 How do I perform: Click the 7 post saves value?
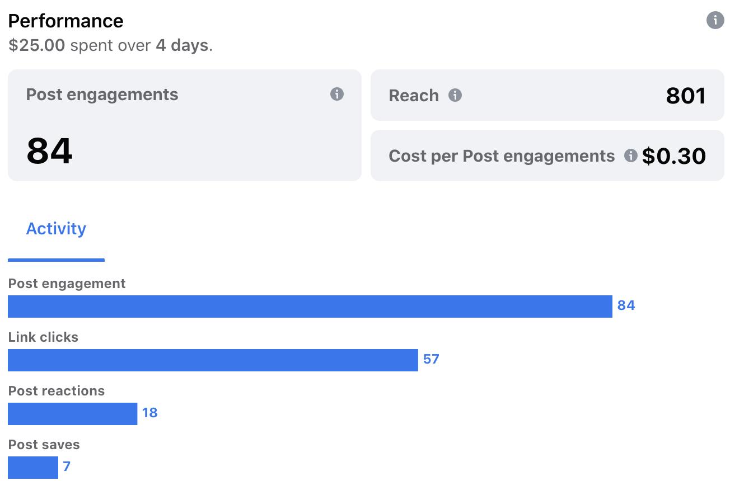(67, 466)
